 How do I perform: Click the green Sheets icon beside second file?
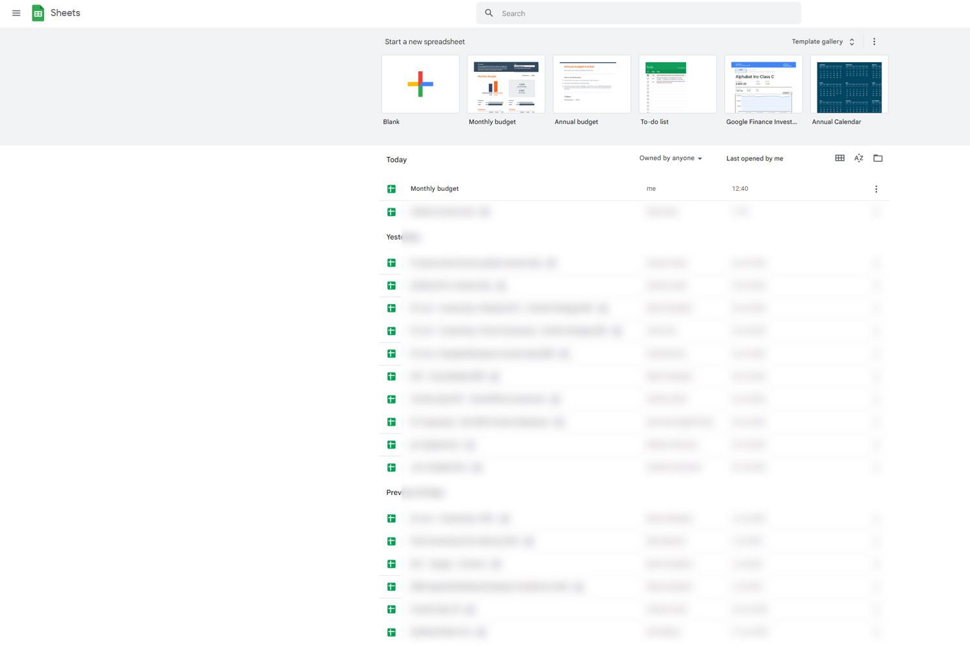pos(391,212)
